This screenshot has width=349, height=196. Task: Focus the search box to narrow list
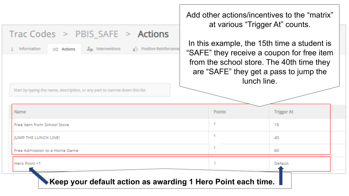(90, 90)
